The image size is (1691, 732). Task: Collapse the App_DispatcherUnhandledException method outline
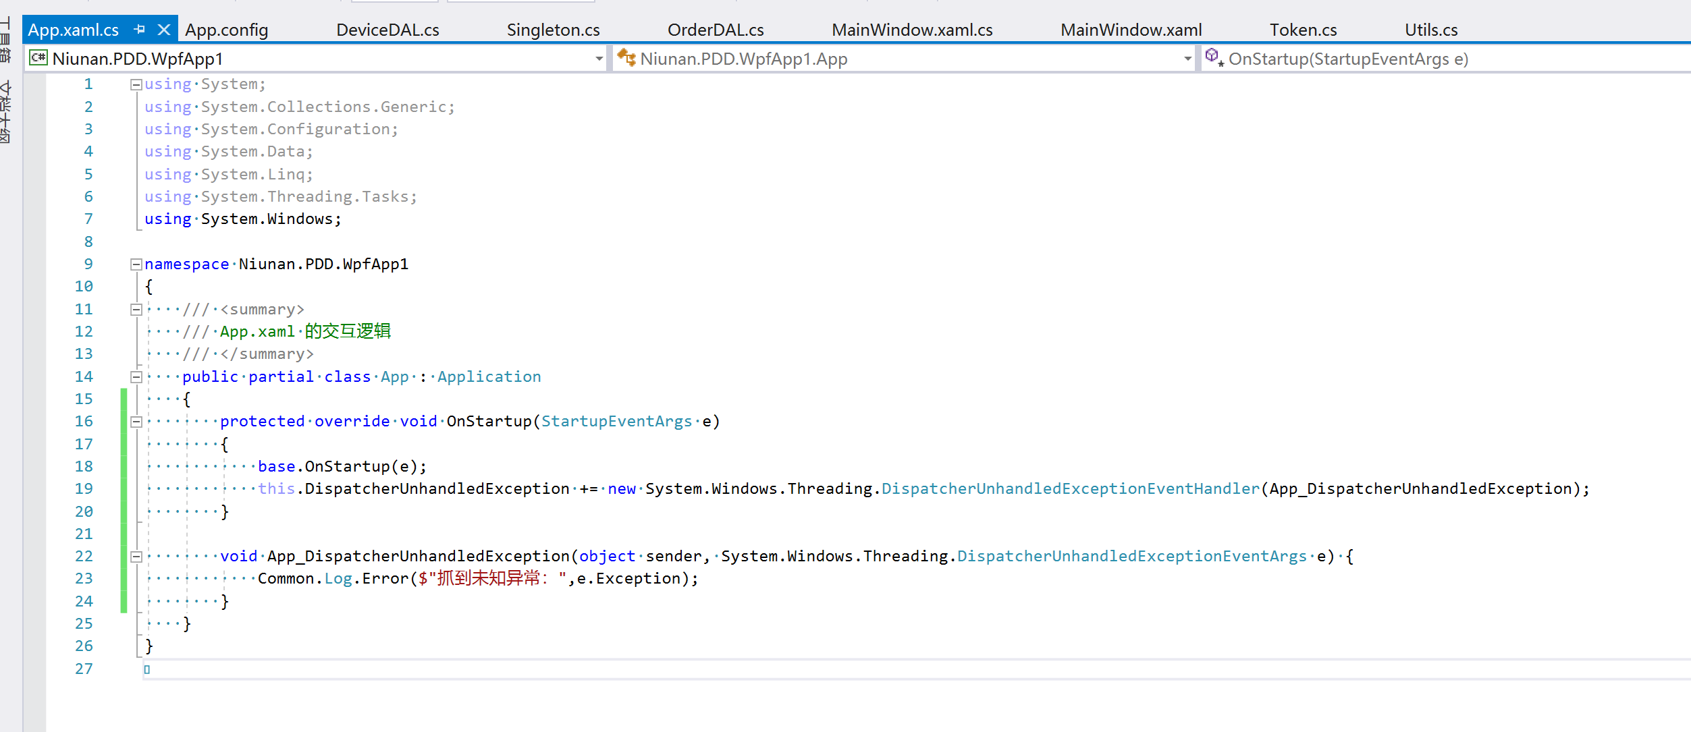(x=136, y=557)
